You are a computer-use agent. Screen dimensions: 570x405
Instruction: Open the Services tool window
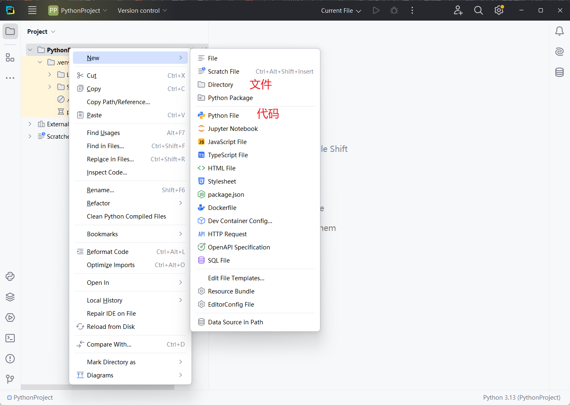coord(10,318)
